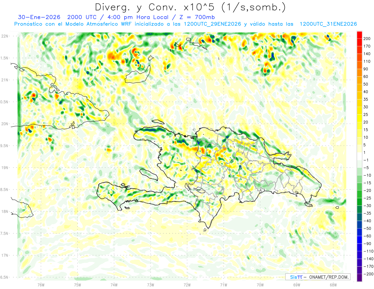Click the '-60' color scale value
The width and height of the screenshot is (374, 289).
(x=367, y=236)
